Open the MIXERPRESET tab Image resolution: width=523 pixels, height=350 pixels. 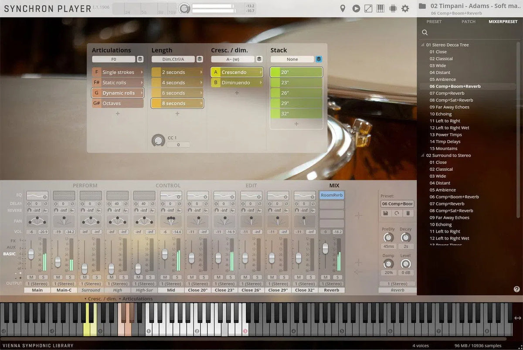point(503,21)
